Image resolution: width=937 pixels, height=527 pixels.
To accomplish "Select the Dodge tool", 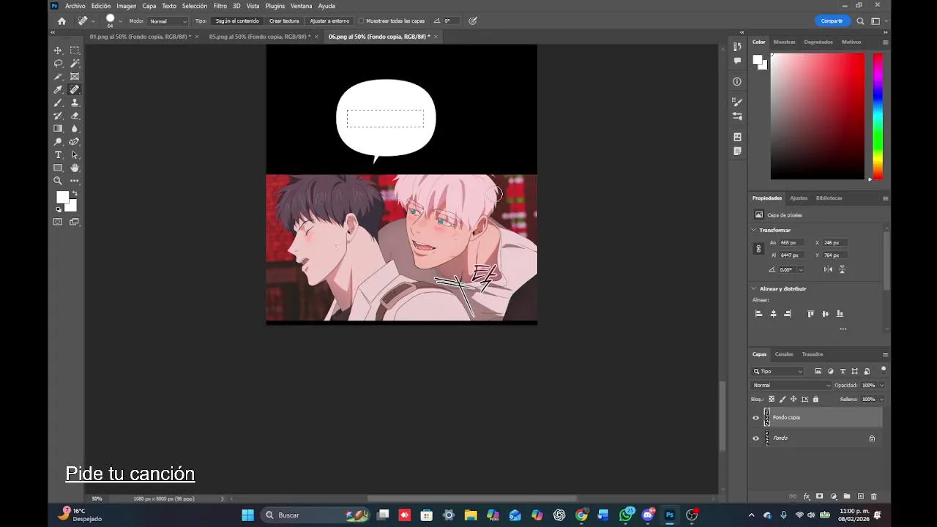I will (58, 142).
